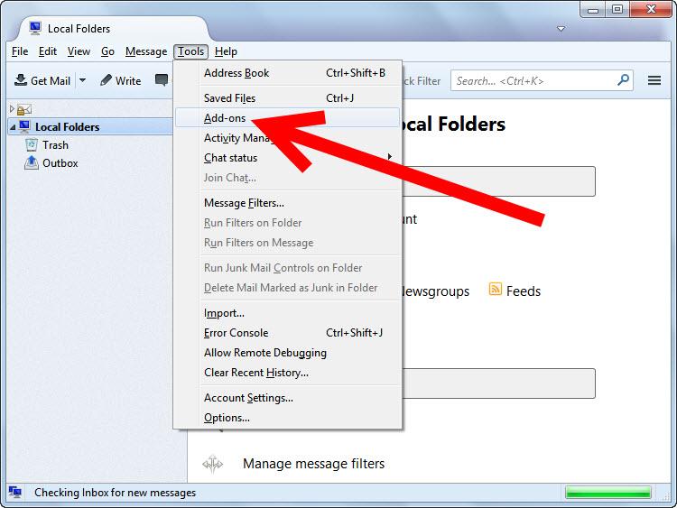This screenshot has width=677, height=508.
Task: Open the Message menu
Action: point(146,51)
